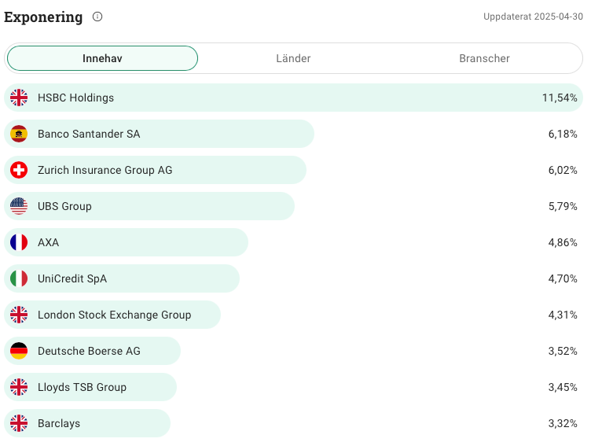Viewport: 591px width, 446px height.
Task: Click the Swiss flag beside Zurich Insurance Group
Action: pos(19,170)
